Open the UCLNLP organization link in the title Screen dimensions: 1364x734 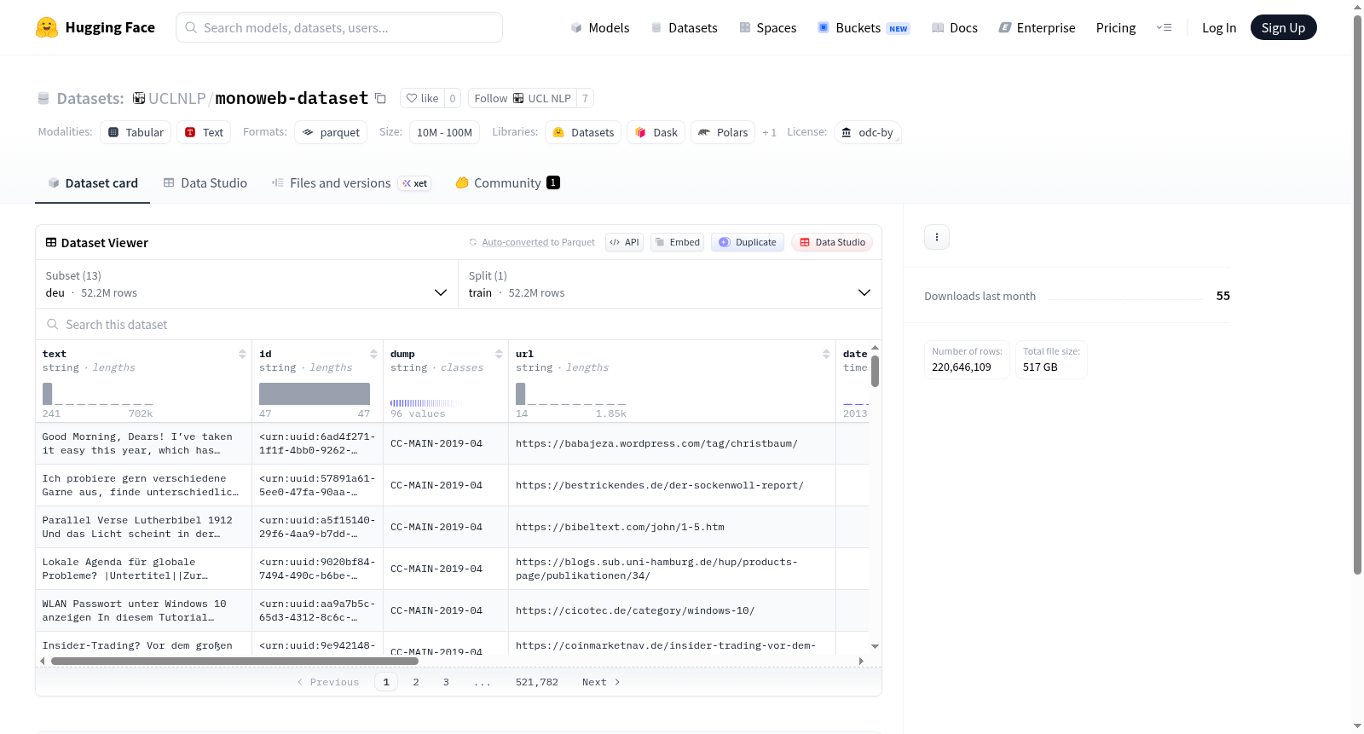point(176,99)
